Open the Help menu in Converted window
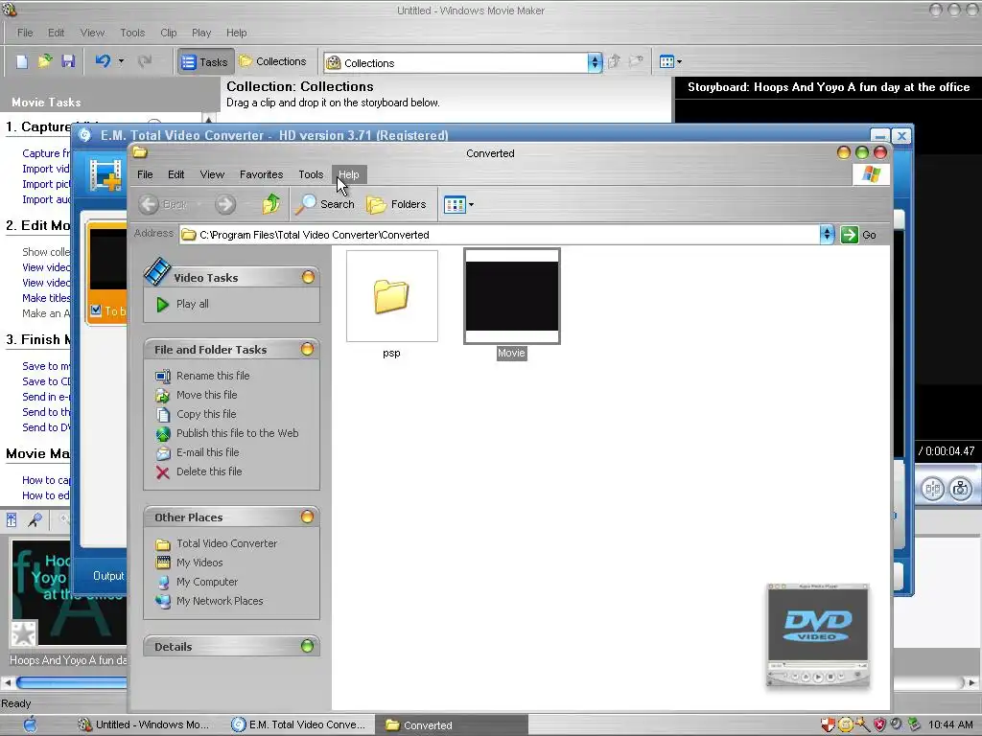Viewport: 982px width, 736px height. (x=349, y=174)
